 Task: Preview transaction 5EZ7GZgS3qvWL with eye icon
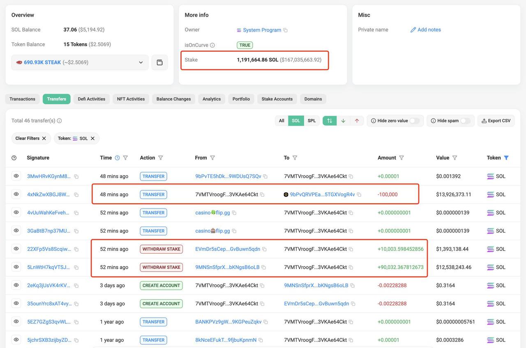[16, 321]
